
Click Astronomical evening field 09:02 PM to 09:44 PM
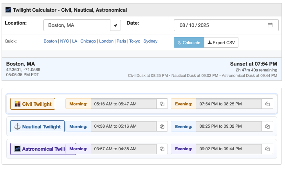click(x=229, y=149)
